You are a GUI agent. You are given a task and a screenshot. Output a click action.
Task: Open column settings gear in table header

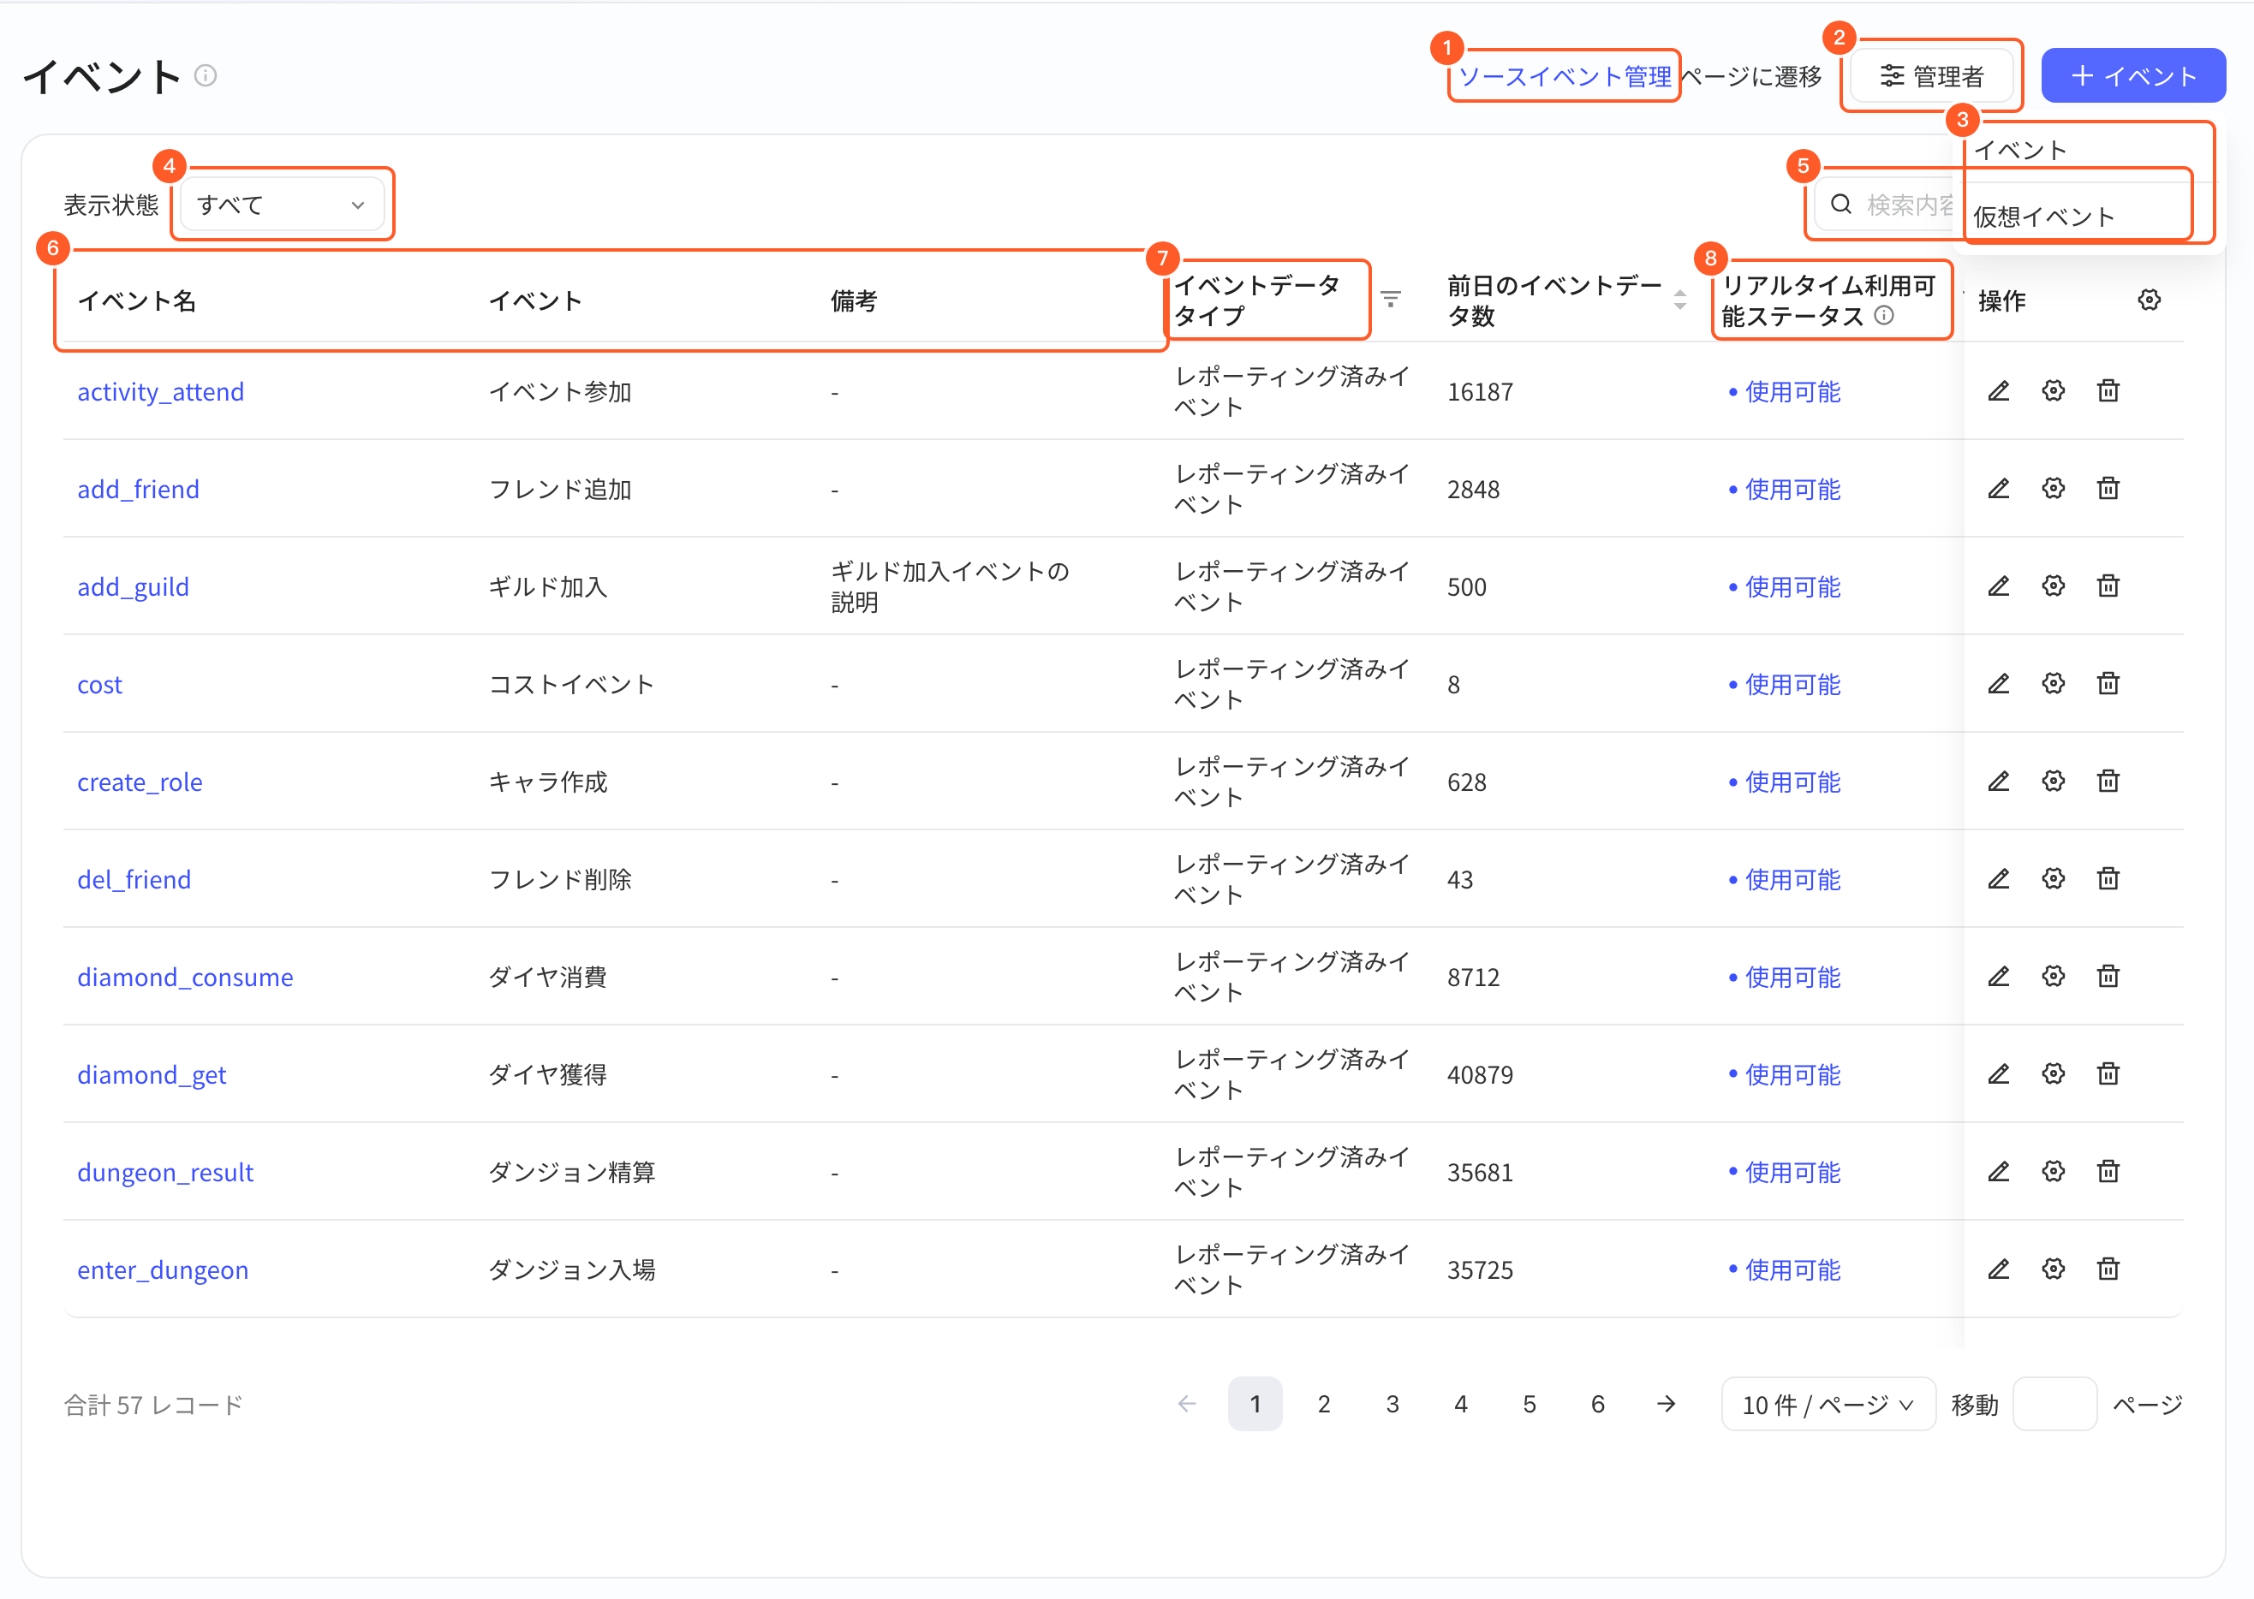tap(2150, 300)
